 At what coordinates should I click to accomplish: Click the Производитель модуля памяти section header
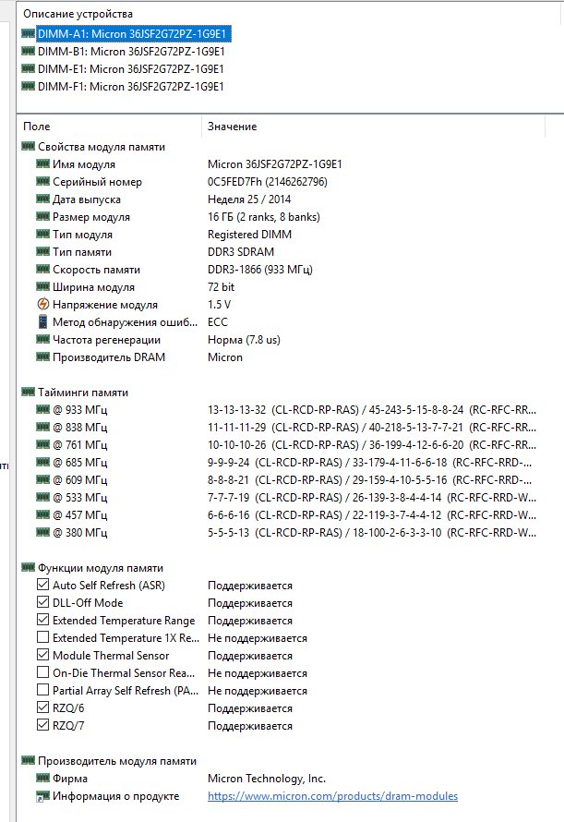point(117,761)
